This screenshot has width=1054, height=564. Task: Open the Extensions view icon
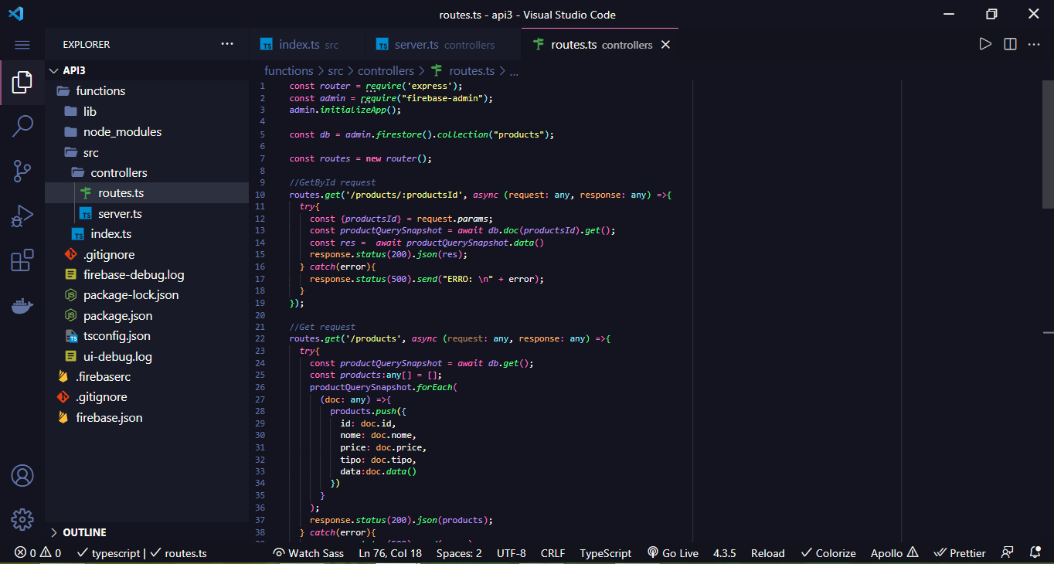pyautogui.click(x=22, y=260)
